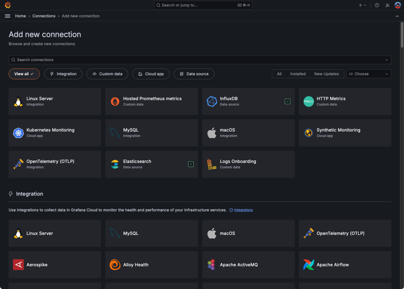Click the Elasticsearch installed checkmark
This screenshot has width=404, height=289.
(191, 164)
